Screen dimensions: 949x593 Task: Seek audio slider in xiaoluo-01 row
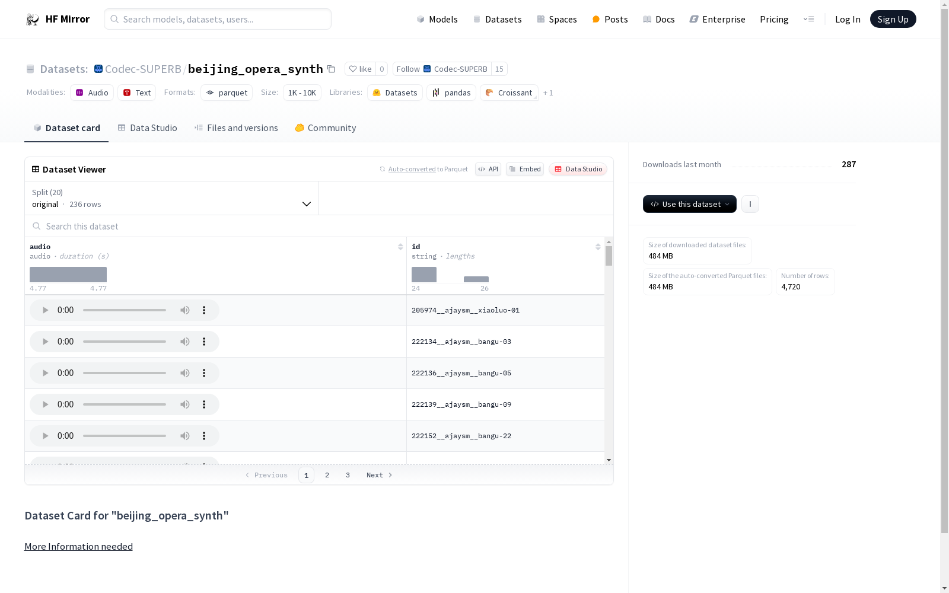(125, 310)
